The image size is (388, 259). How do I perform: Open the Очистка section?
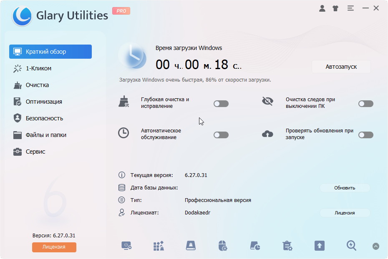click(50, 85)
